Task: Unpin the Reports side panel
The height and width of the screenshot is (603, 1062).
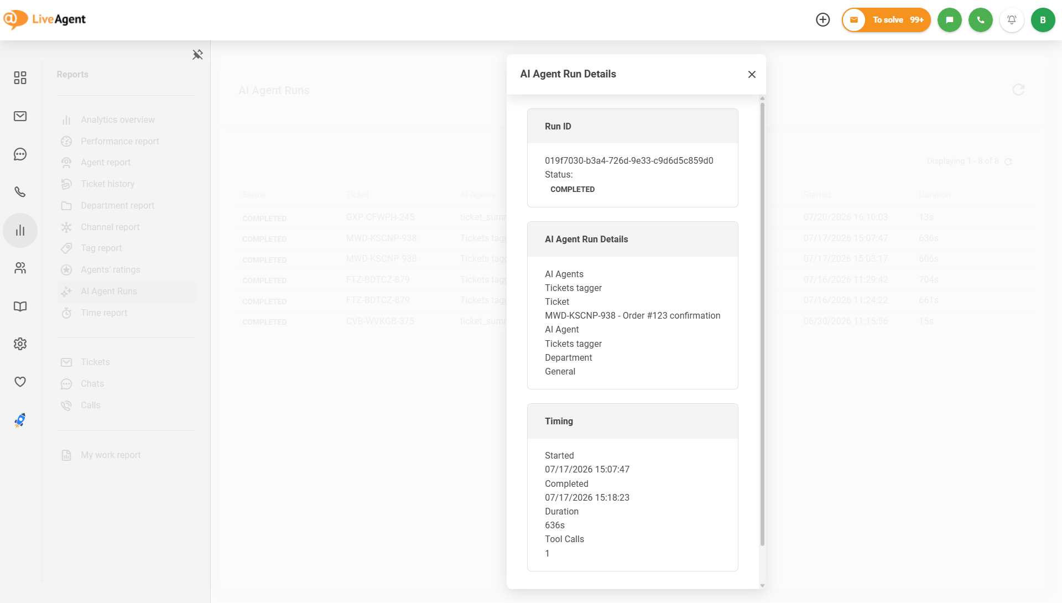Action: pos(197,54)
